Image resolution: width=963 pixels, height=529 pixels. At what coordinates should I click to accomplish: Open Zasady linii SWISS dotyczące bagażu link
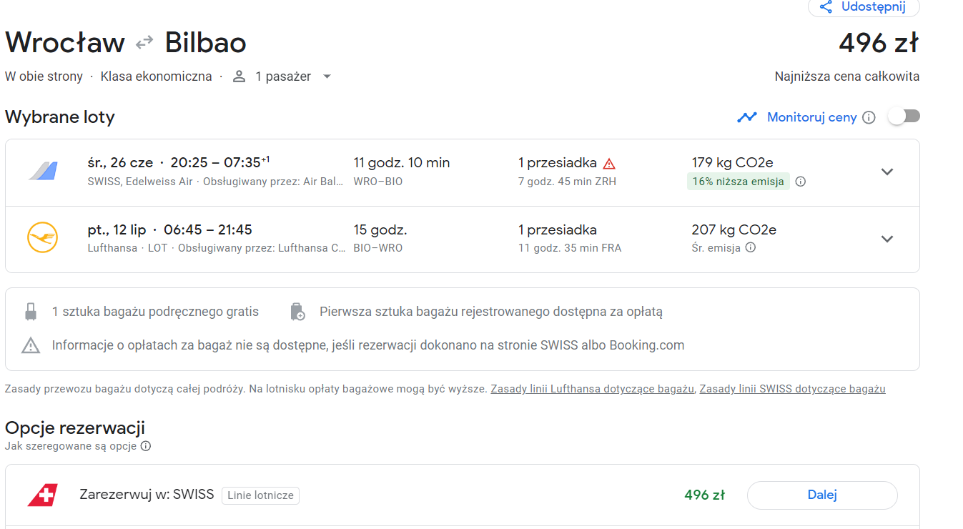[x=792, y=389]
